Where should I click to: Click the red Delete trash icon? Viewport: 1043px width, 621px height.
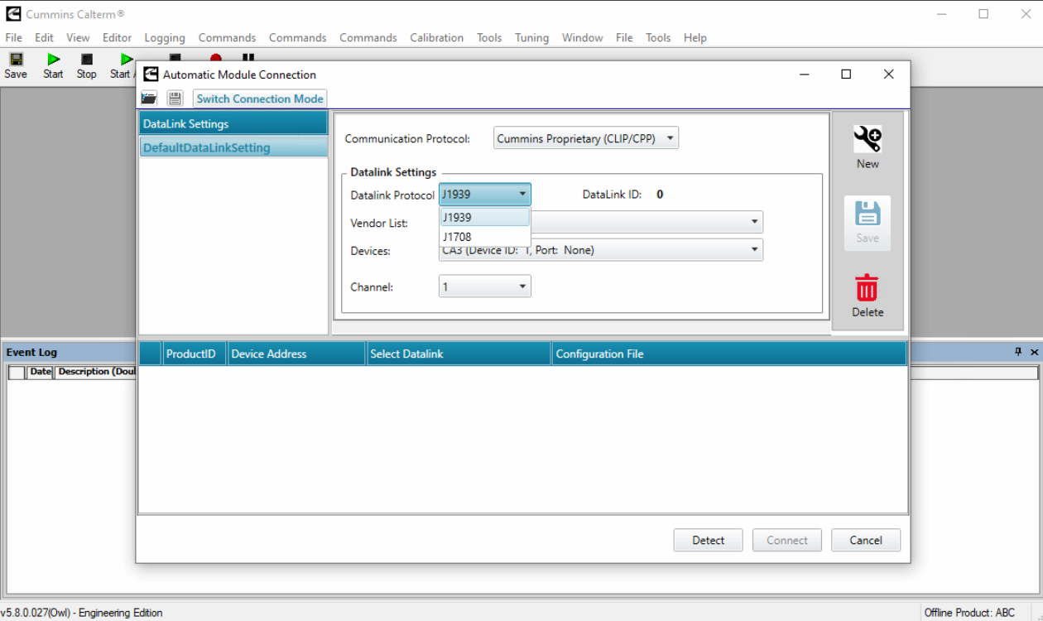click(867, 289)
